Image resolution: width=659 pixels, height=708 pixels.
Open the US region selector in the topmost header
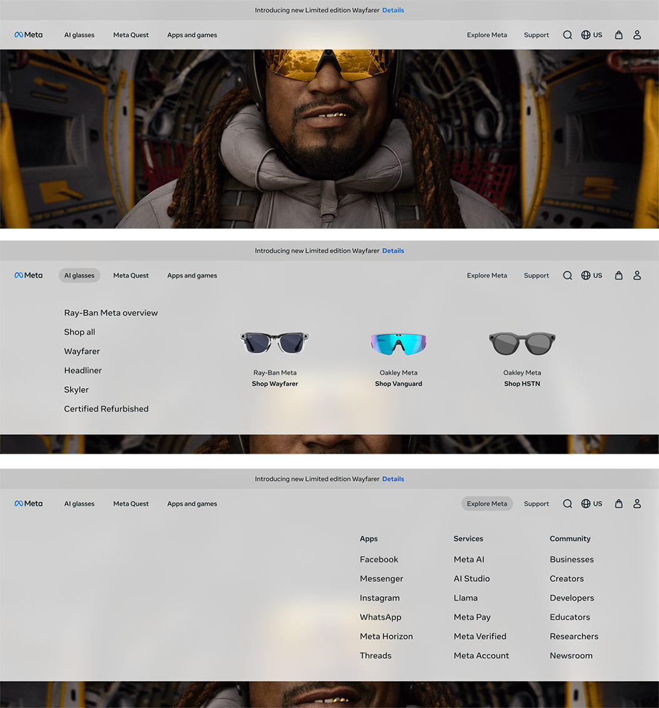click(x=592, y=35)
